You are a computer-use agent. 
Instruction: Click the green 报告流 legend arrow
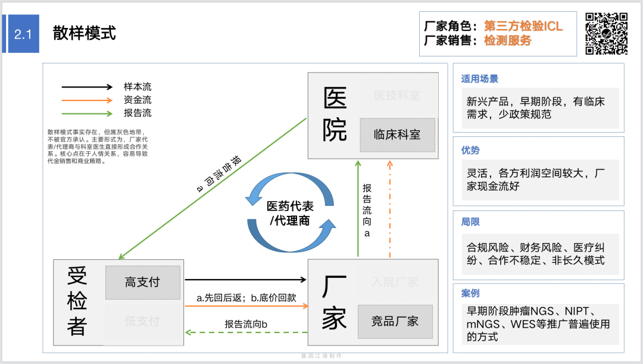(x=86, y=113)
